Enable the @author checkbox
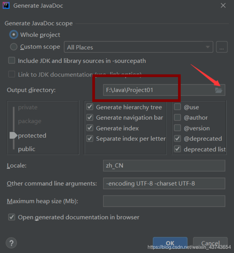 (x=177, y=117)
